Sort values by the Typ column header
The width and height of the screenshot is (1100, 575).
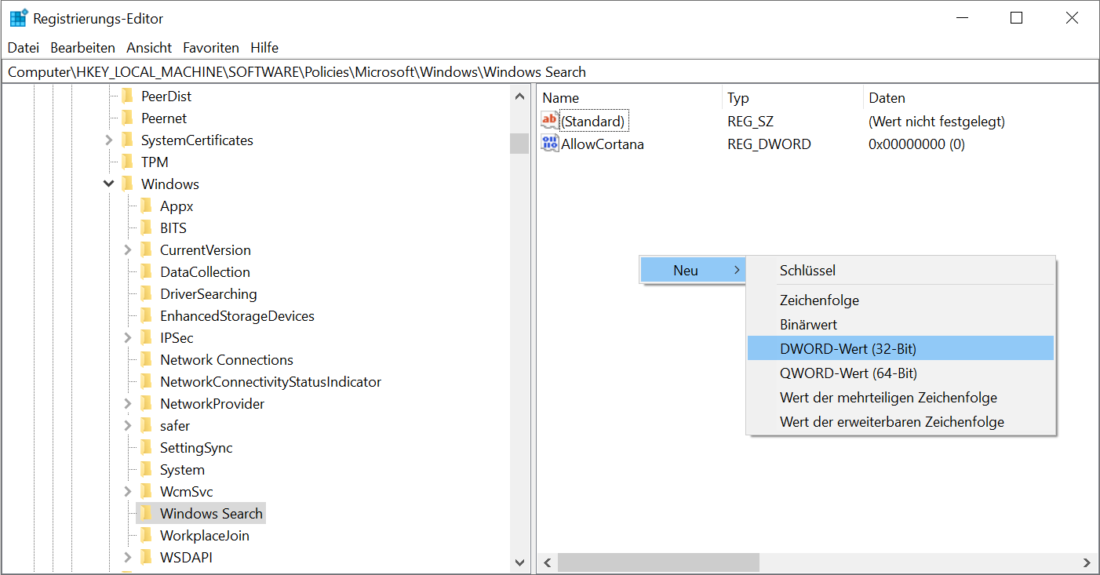tap(792, 98)
